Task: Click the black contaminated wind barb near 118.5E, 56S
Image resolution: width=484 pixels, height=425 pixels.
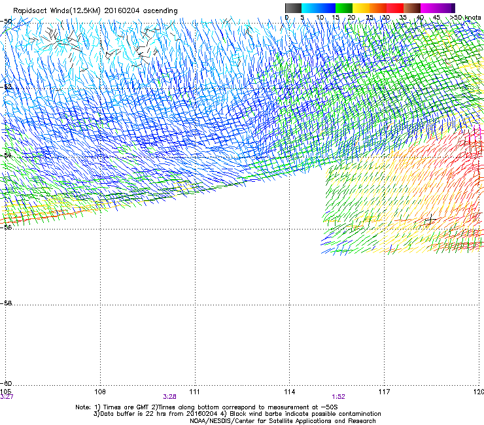Action: 430,220
